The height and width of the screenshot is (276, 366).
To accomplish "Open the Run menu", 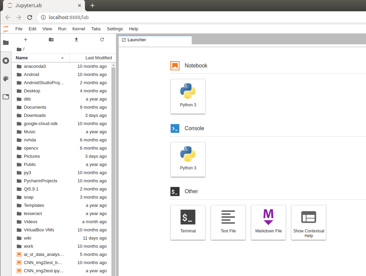I will (62, 29).
